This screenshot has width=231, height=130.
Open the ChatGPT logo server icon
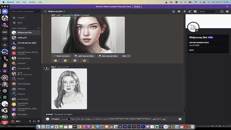click(x=5, y=91)
